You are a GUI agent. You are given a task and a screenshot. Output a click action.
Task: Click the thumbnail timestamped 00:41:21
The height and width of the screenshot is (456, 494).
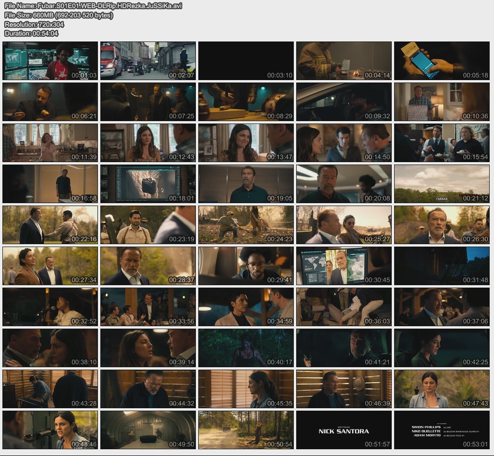click(x=344, y=348)
